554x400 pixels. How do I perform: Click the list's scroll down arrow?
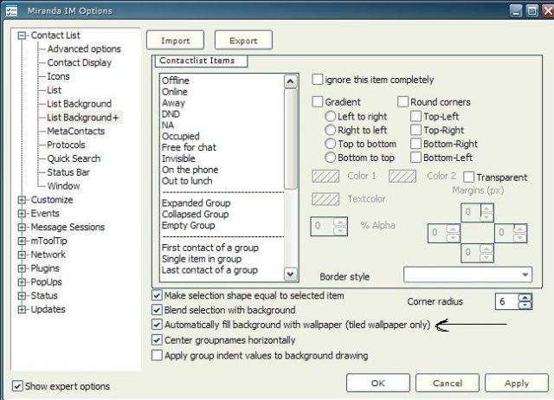coord(291,274)
